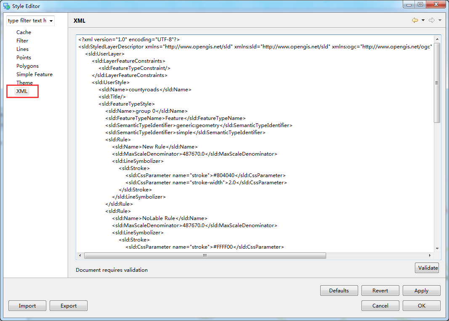Confirm with the OK button
Image resolution: width=449 pixels, height=321 pixels.
[422, 306]
